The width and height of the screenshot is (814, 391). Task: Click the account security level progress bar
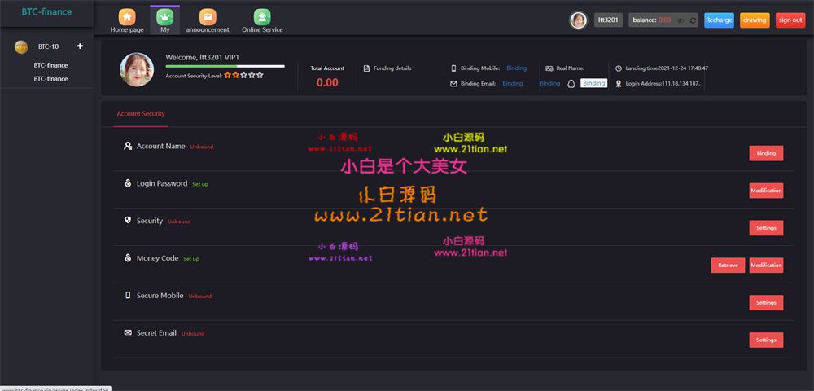(225, 66)
